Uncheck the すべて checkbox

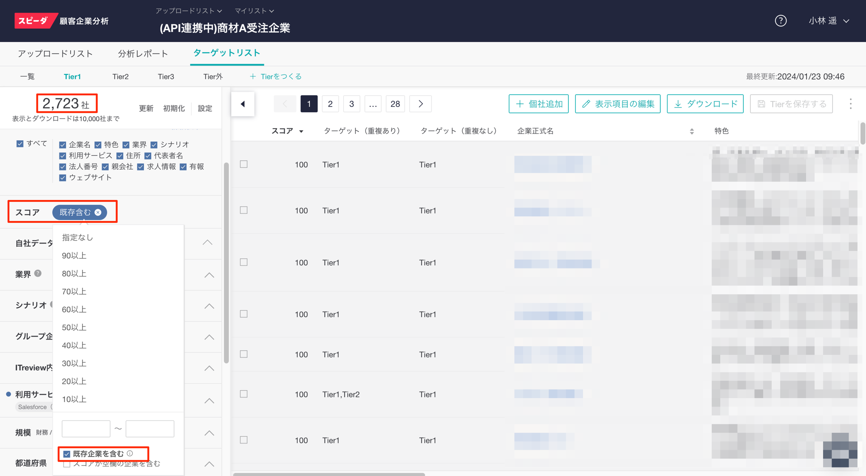pos(20,144)
